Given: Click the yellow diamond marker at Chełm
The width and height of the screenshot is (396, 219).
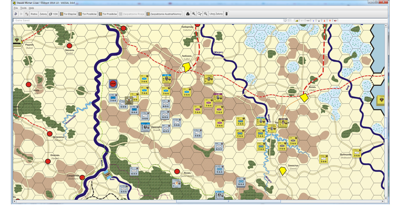Looking at the screenshot, I should tap(304, 97).
